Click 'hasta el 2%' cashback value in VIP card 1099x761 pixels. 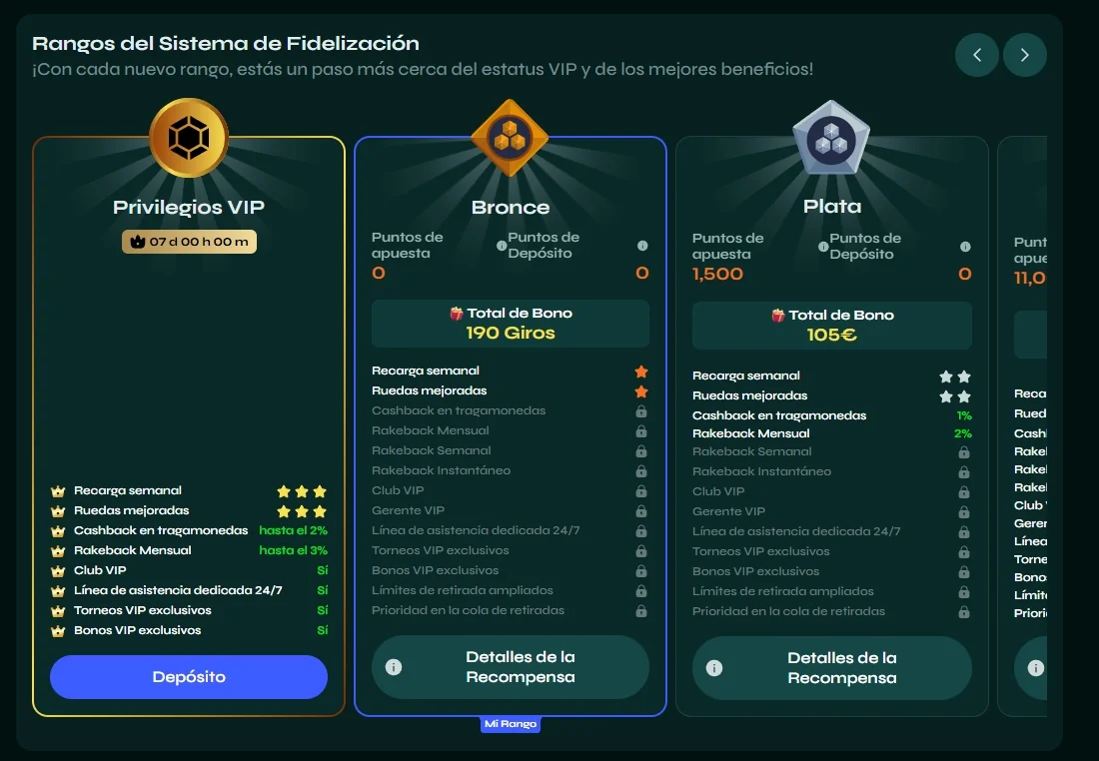[x=293, y=530]
